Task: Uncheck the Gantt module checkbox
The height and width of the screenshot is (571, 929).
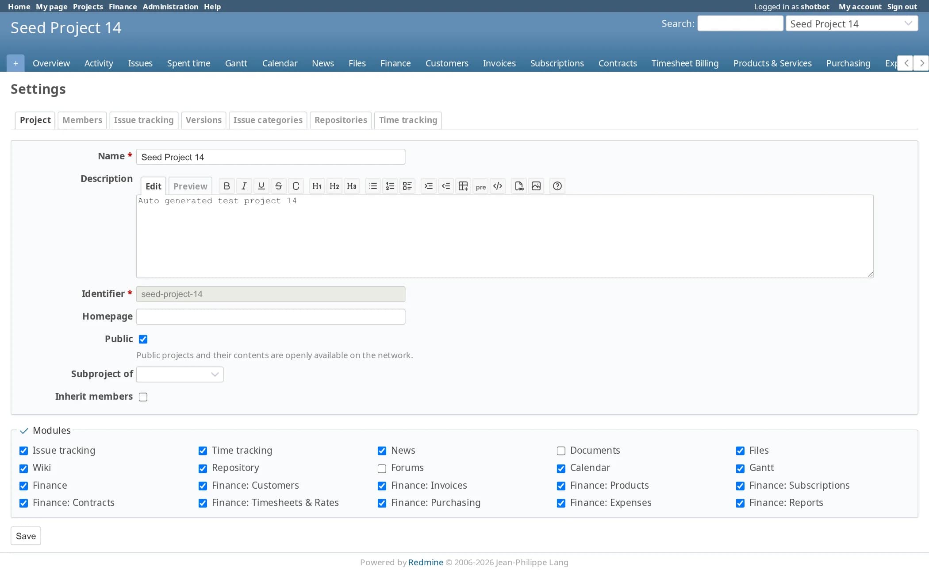Action: (x=740, y=468)
